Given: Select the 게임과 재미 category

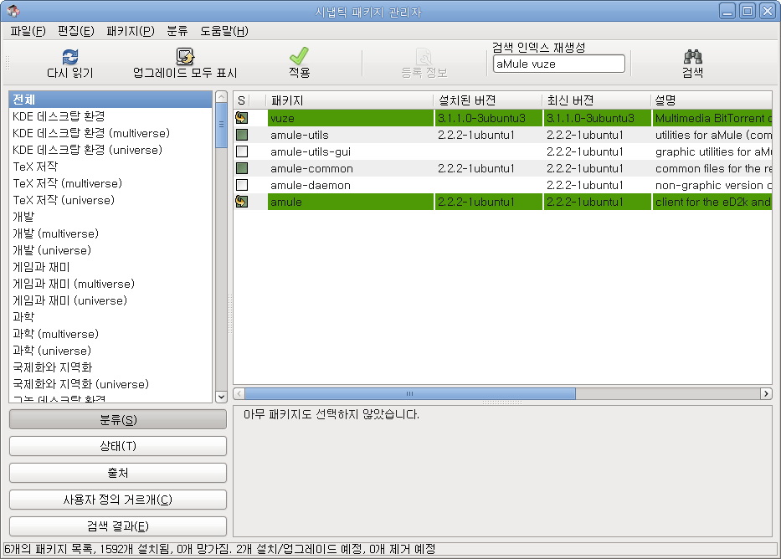Looking at the screenshot, I should tap(110, 267).
